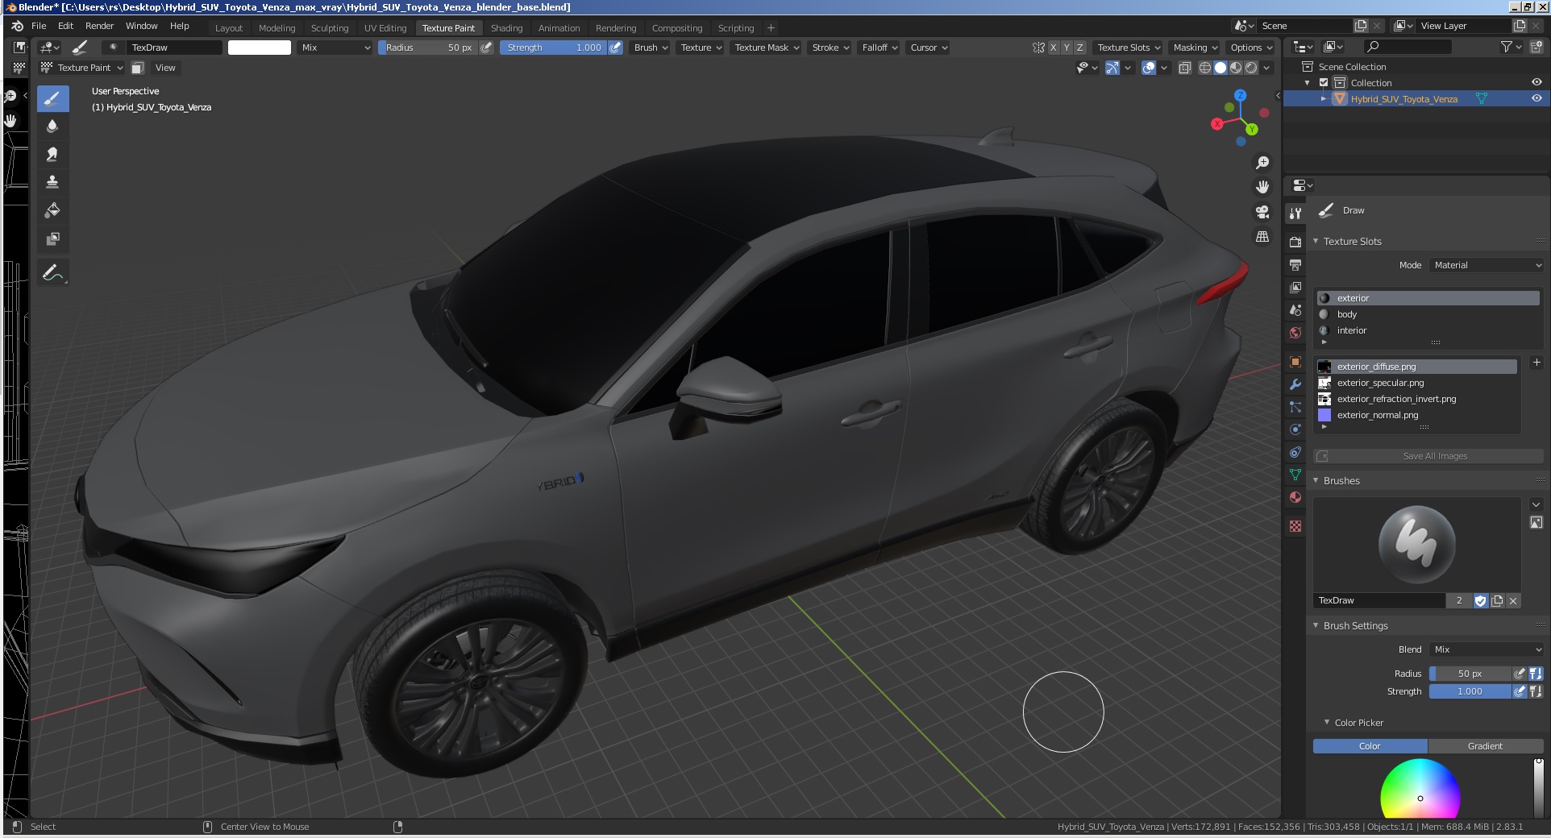Open the World properties tab
Image resolution: width=1551 pixels, height=838 pixels.
coord(1295,333)
